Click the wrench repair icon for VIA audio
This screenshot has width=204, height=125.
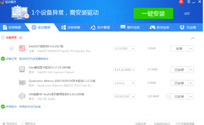click(x=168, y=96)
